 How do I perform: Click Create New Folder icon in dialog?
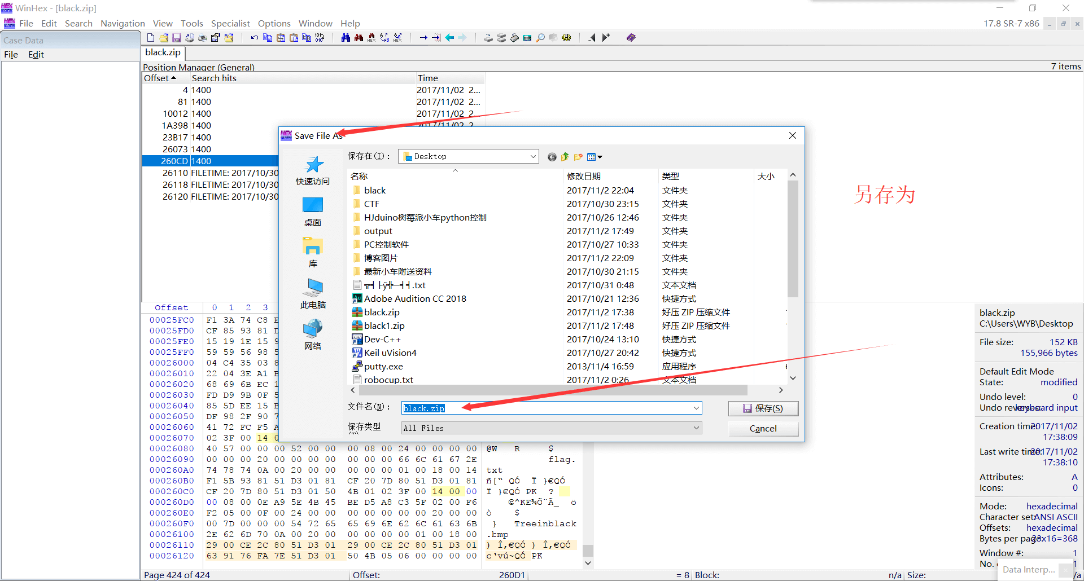[x=578, y=157]
